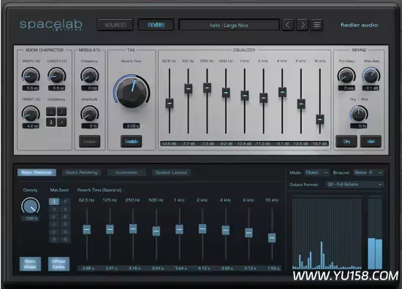Select Mat.Seed option 1

coord(54,201)
